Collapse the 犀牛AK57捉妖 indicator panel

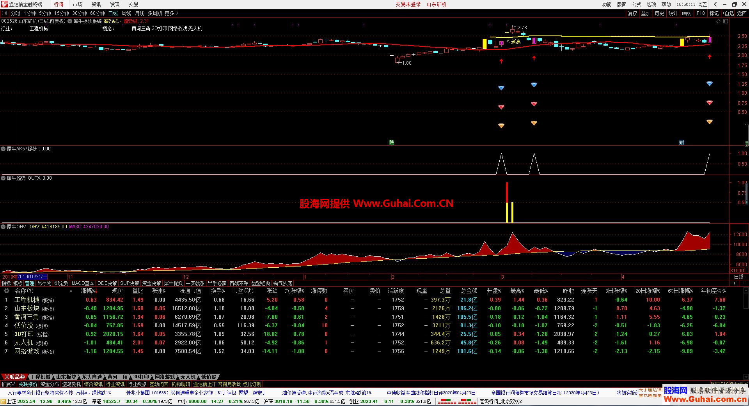tap(3, 149)
